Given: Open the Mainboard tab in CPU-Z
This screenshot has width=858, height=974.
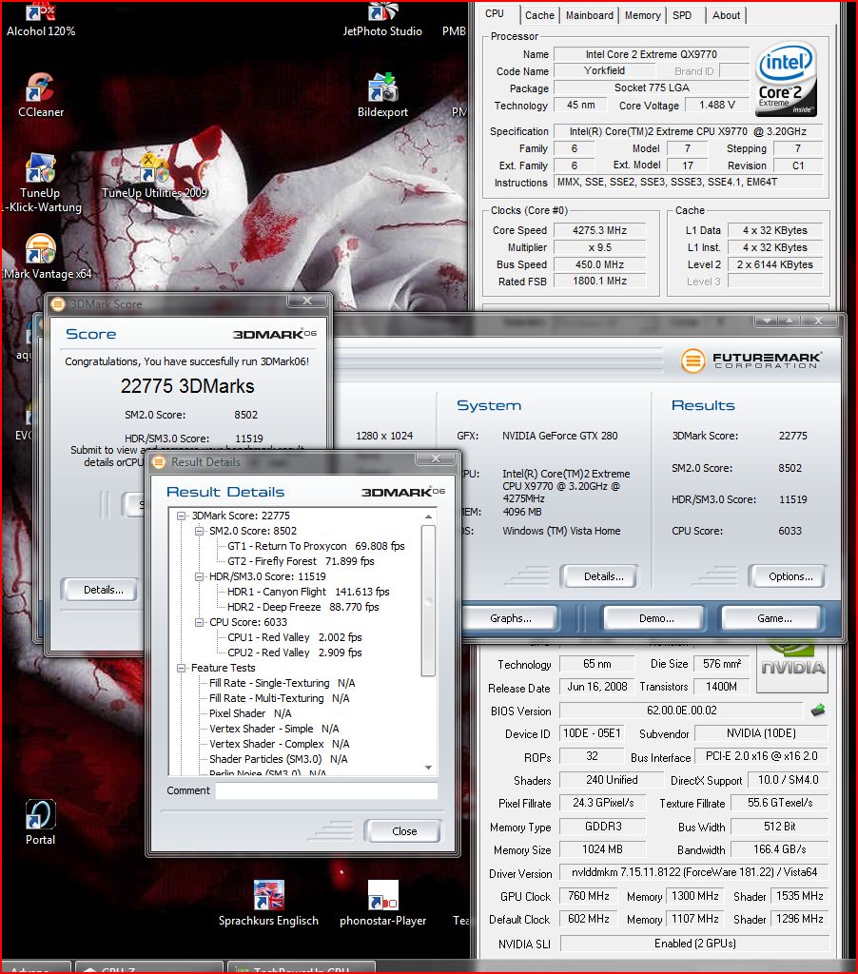Looking at the screenshot, I should (x=589, y=15).
